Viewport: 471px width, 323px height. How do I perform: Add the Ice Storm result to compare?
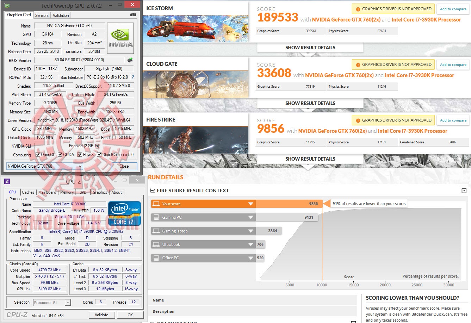point(453,9)
